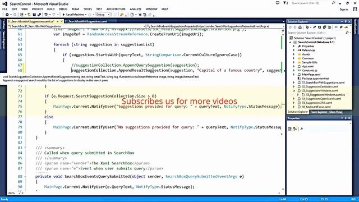
Task: Open the feedback speech-bubble icon
Action: point(278,3)
